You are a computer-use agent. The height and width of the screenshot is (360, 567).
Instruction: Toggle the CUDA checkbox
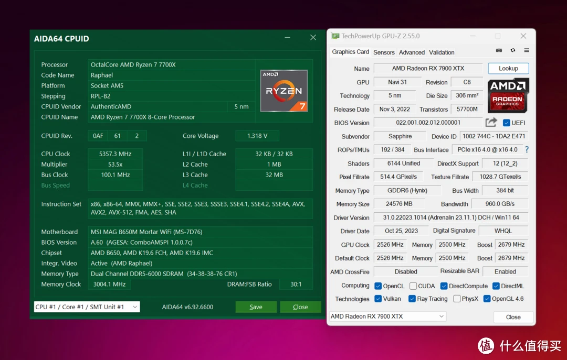(x=413, y=286)
